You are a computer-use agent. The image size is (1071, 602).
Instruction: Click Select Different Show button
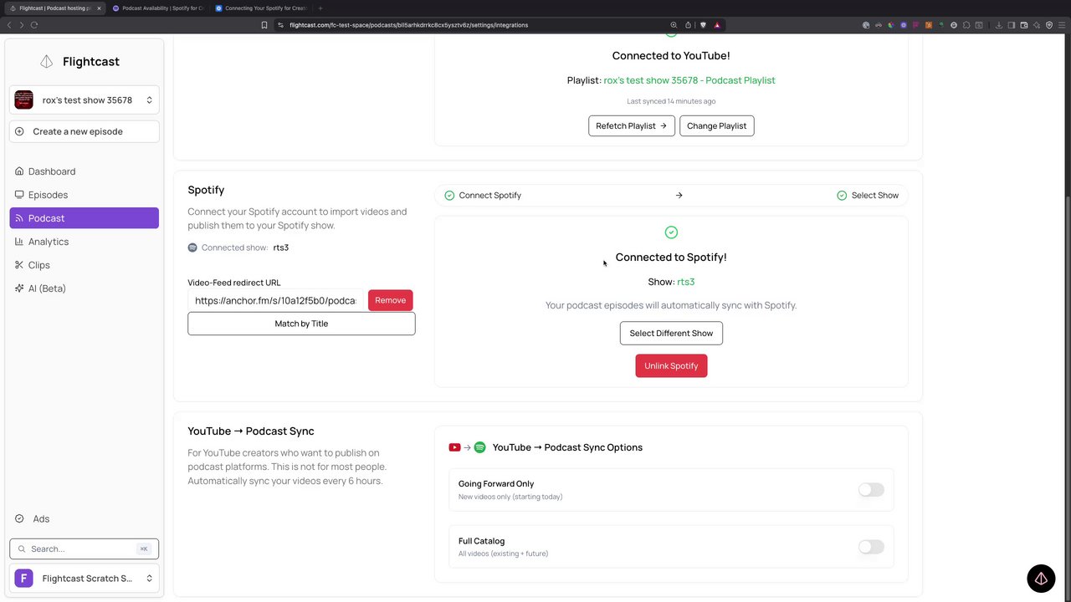[x=671, y=333]
